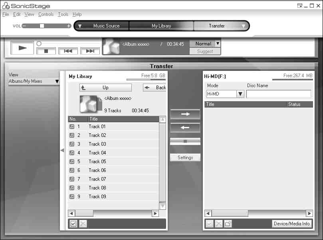Open the Tools menu
This screenshot has height=240, width=323.
tap(63, 14)
